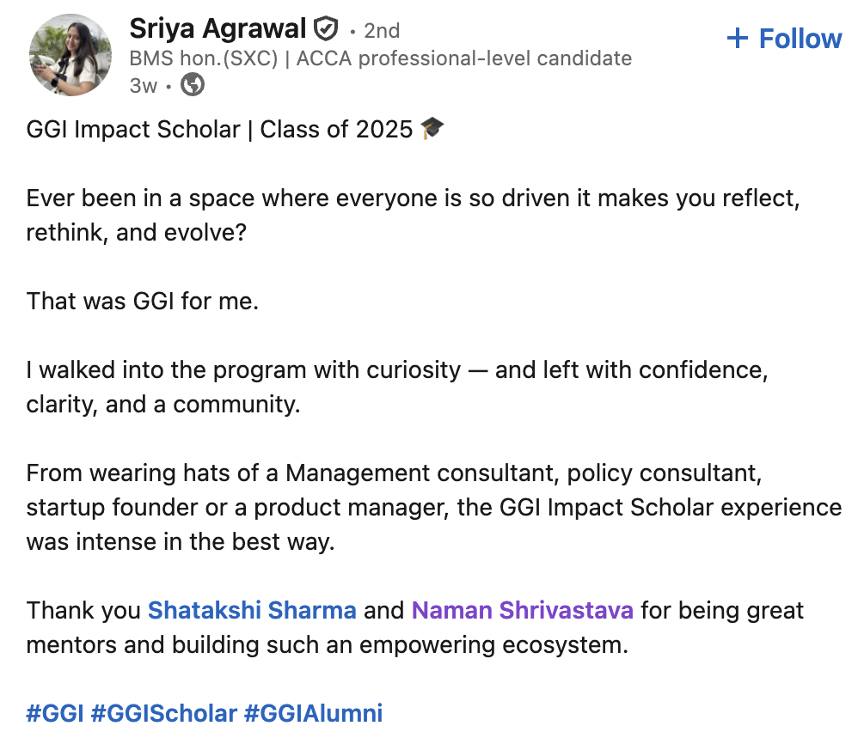The height and width of the screenshot is (732, 858).
Task: Click the globe public visibility icon
Action: (193, 85)
